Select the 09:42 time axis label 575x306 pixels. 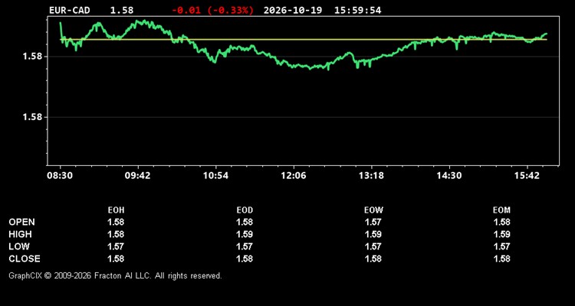pyautogui.click(x=137, y=176)
